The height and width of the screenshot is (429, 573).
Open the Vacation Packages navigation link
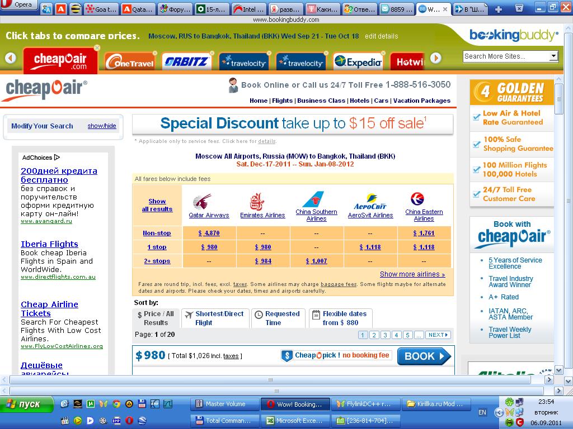(422, 101)
